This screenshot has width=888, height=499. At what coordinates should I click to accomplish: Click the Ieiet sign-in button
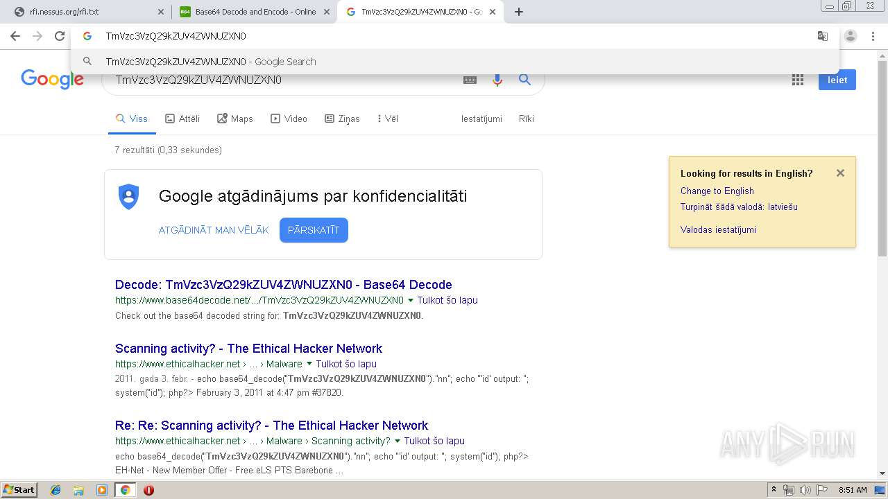(837, 80)
